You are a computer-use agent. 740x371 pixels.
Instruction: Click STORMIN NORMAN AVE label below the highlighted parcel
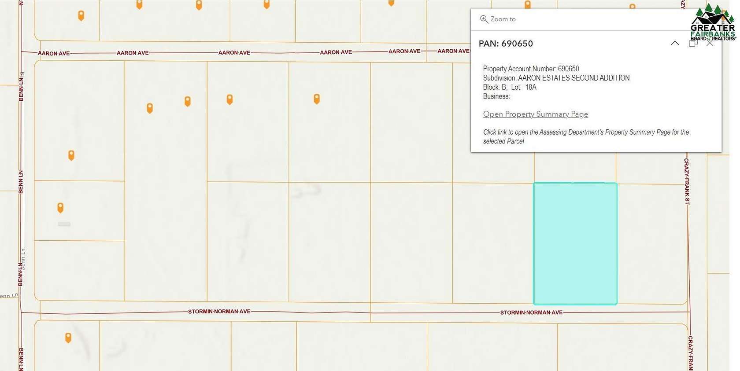531,312
